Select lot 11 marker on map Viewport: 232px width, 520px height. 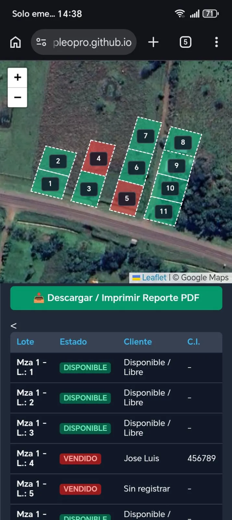pos(164,212)
